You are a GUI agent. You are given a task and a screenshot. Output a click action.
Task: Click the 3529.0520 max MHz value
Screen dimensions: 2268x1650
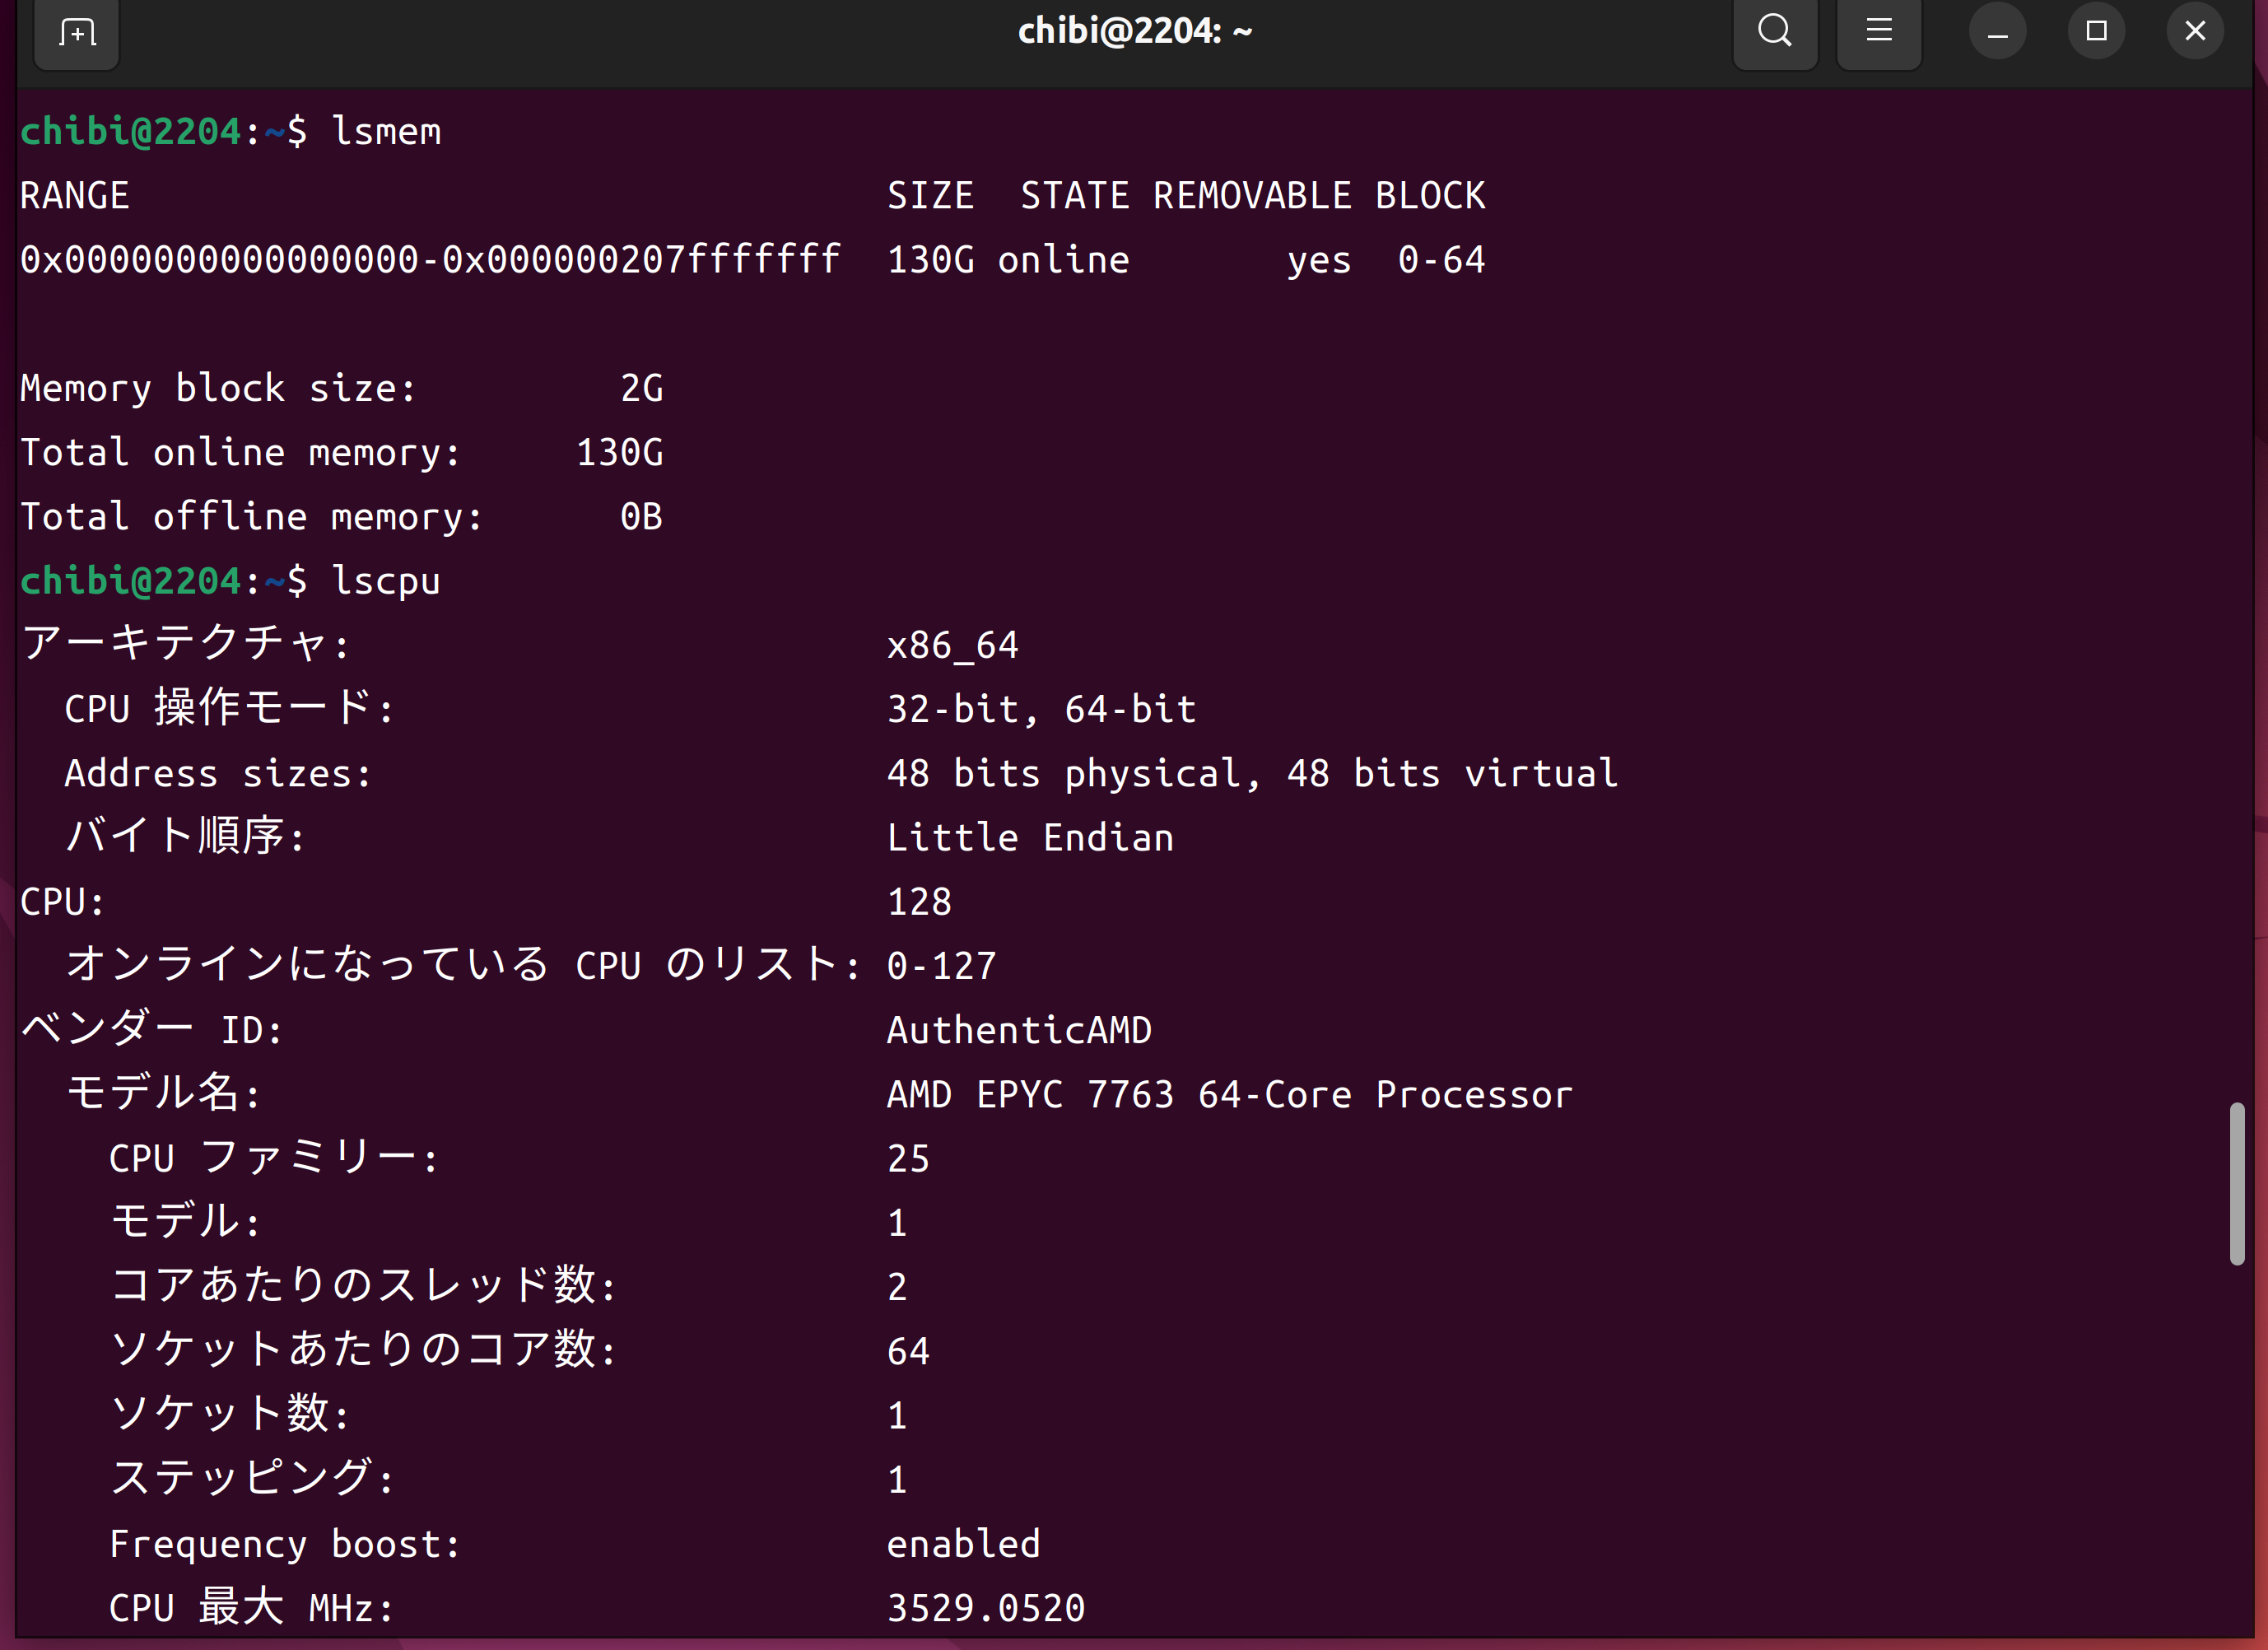pos(985,1608)
